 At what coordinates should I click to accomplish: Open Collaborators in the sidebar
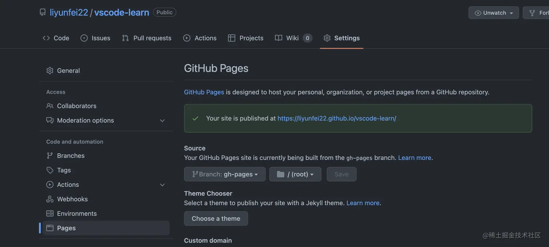click(x=106, y=106)
